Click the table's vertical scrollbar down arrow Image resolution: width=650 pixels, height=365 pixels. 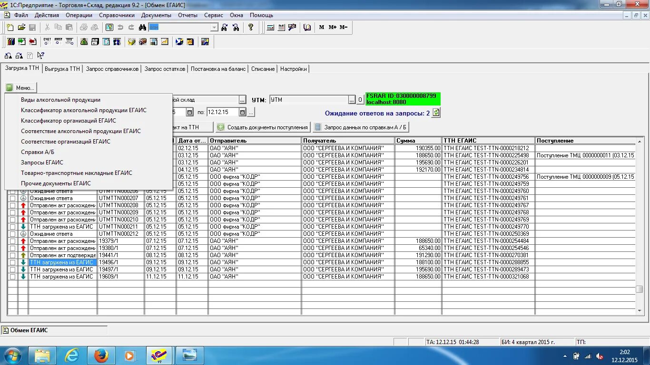[x=640, y=311]
